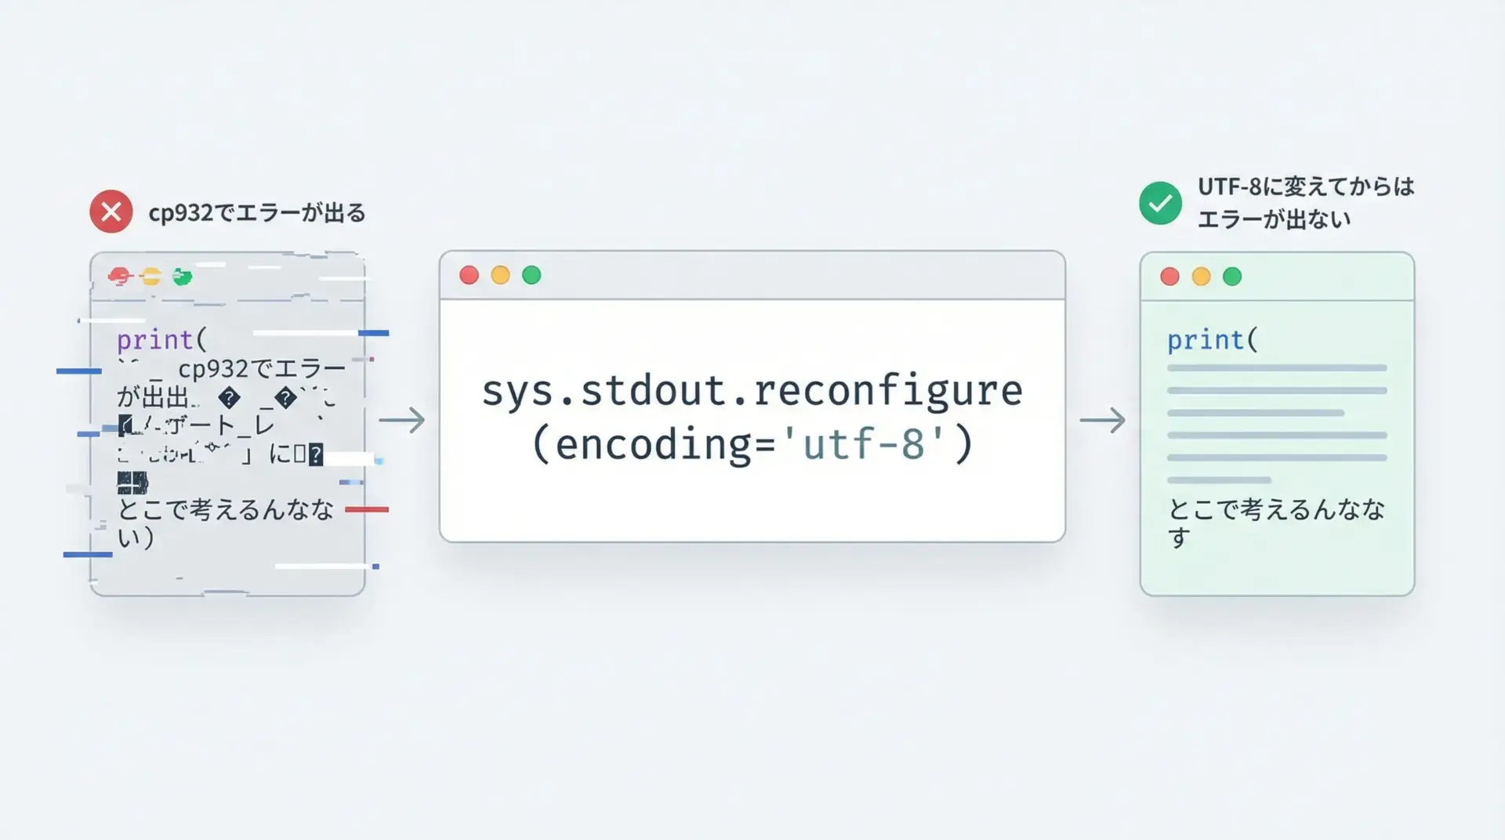
Task: Click the red glitch bar beside the garbled text
Action: [367, 509]
